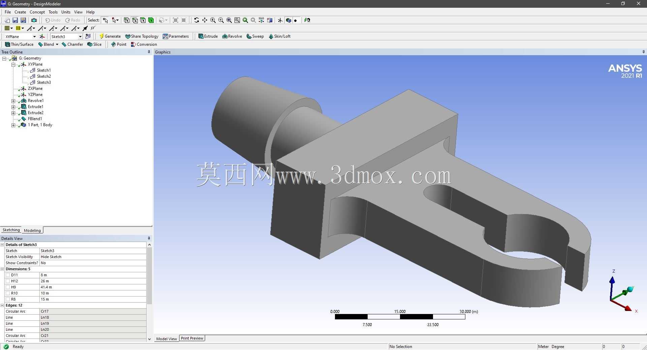Check the R8 dimension parameter box
The image size is (647, 350).
[8, 299]
